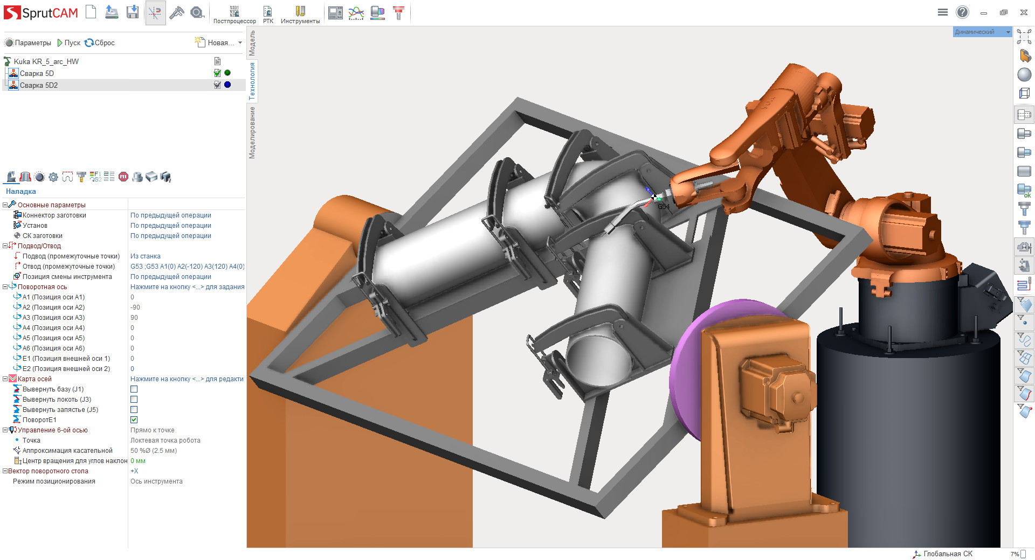The width and height of the screenshot is (1035, 560).
Task: Select the shaded sphere view icon
Action: pos(1024,75)
